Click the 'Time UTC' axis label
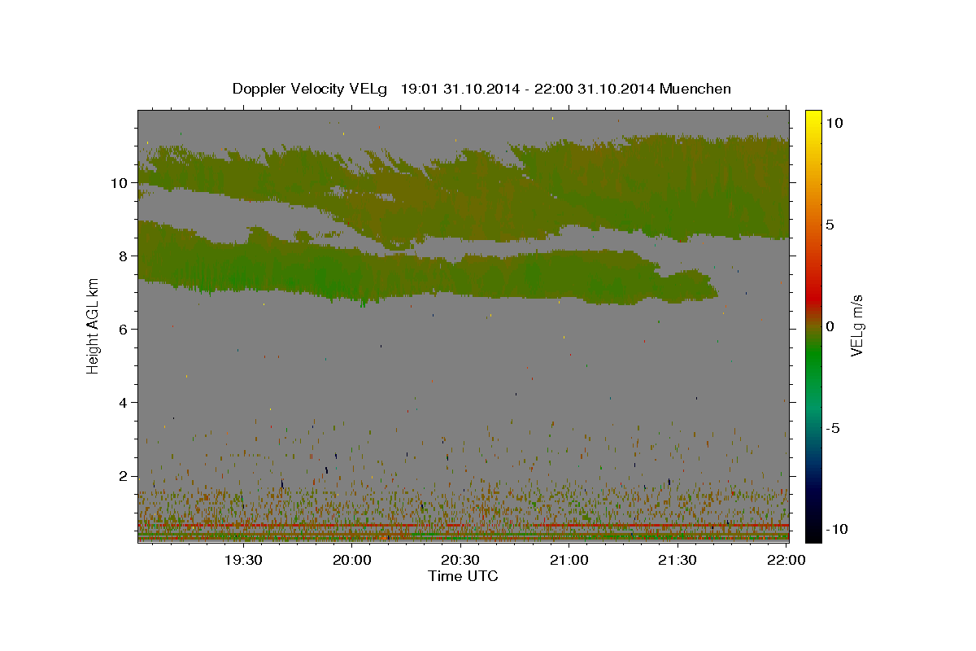The height and width of the screenshot is (651, 976). [463, 576]
